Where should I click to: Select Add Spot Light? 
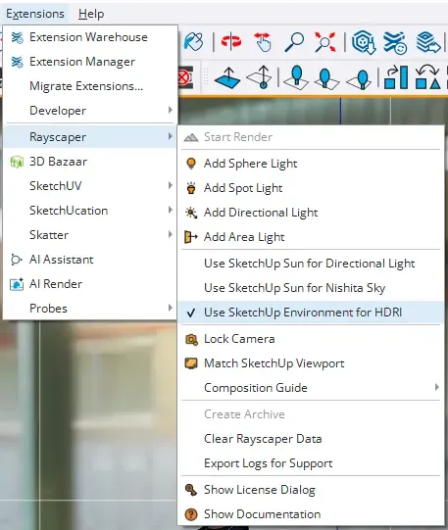tap(311, 188)
